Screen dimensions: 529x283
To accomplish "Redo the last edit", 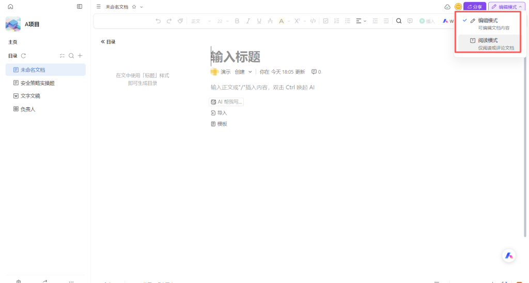I will pos(169,21).
